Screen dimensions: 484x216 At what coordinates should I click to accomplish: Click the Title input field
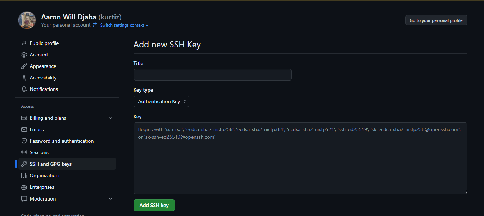click(212, 75)
